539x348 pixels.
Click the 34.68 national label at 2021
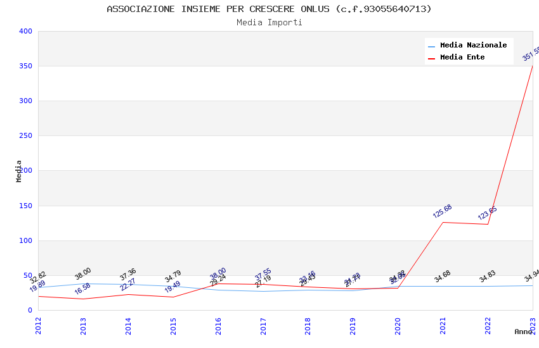[442, 276]
